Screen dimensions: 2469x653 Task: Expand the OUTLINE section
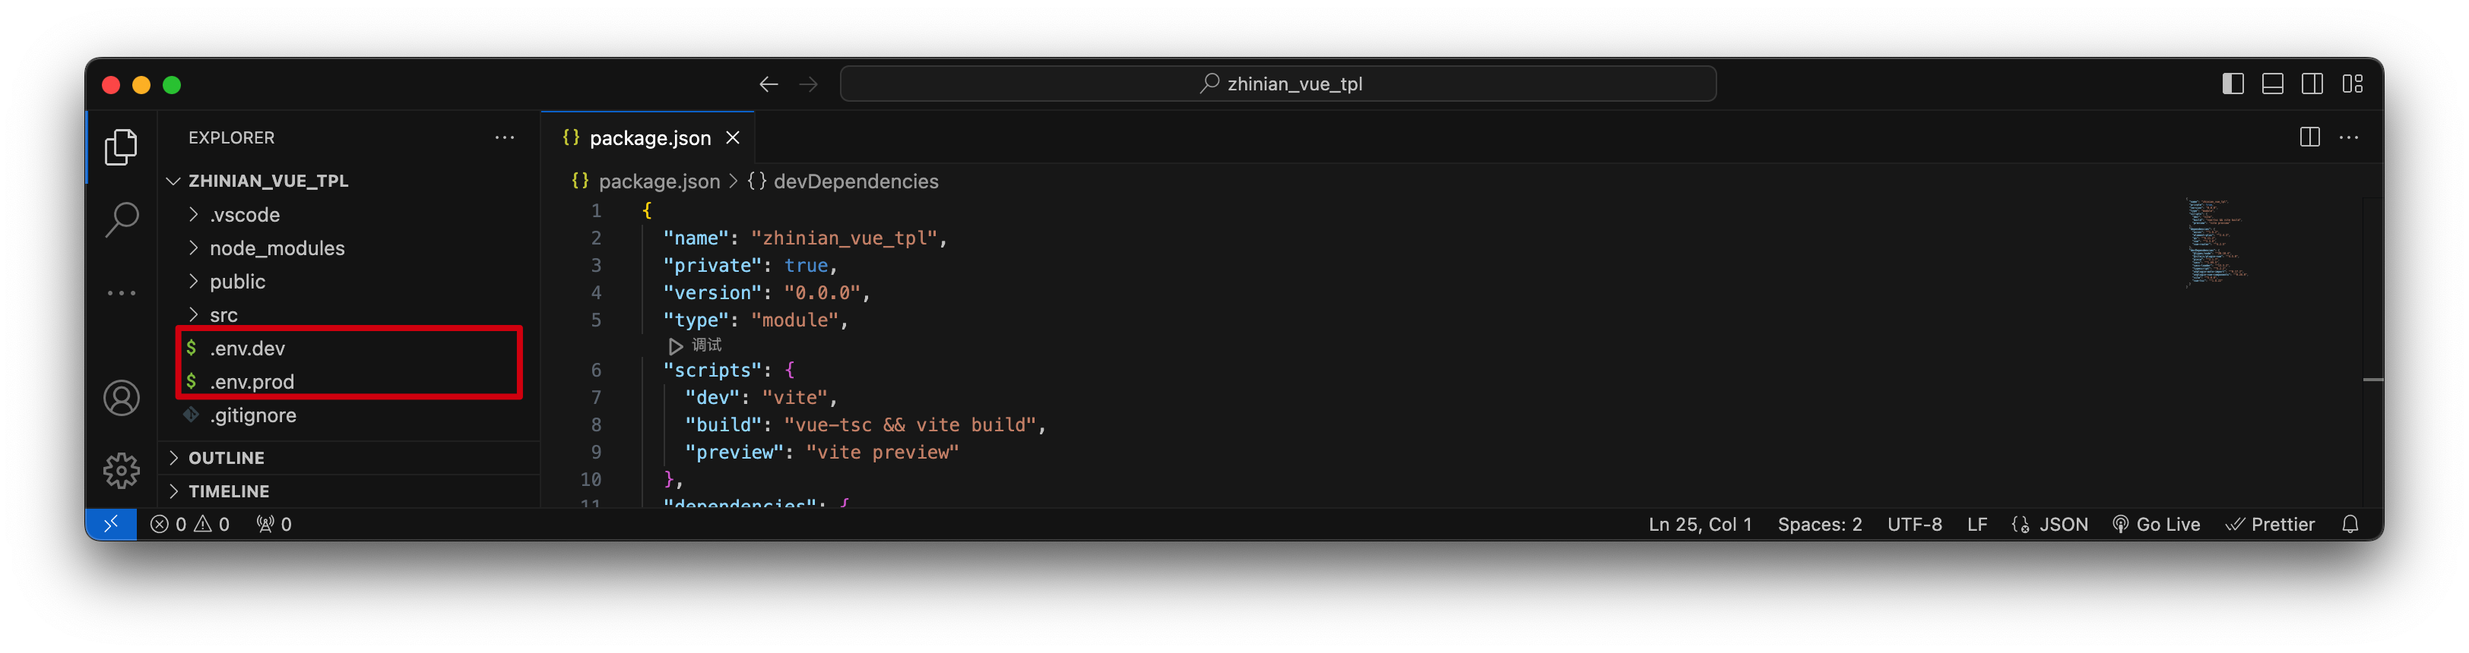pos(350,458)
